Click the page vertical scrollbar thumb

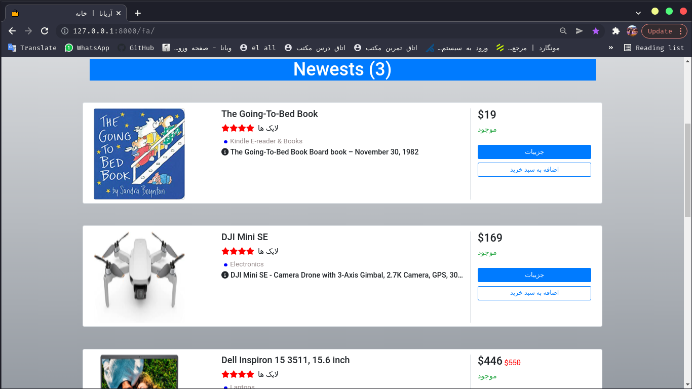coord(687,170)
